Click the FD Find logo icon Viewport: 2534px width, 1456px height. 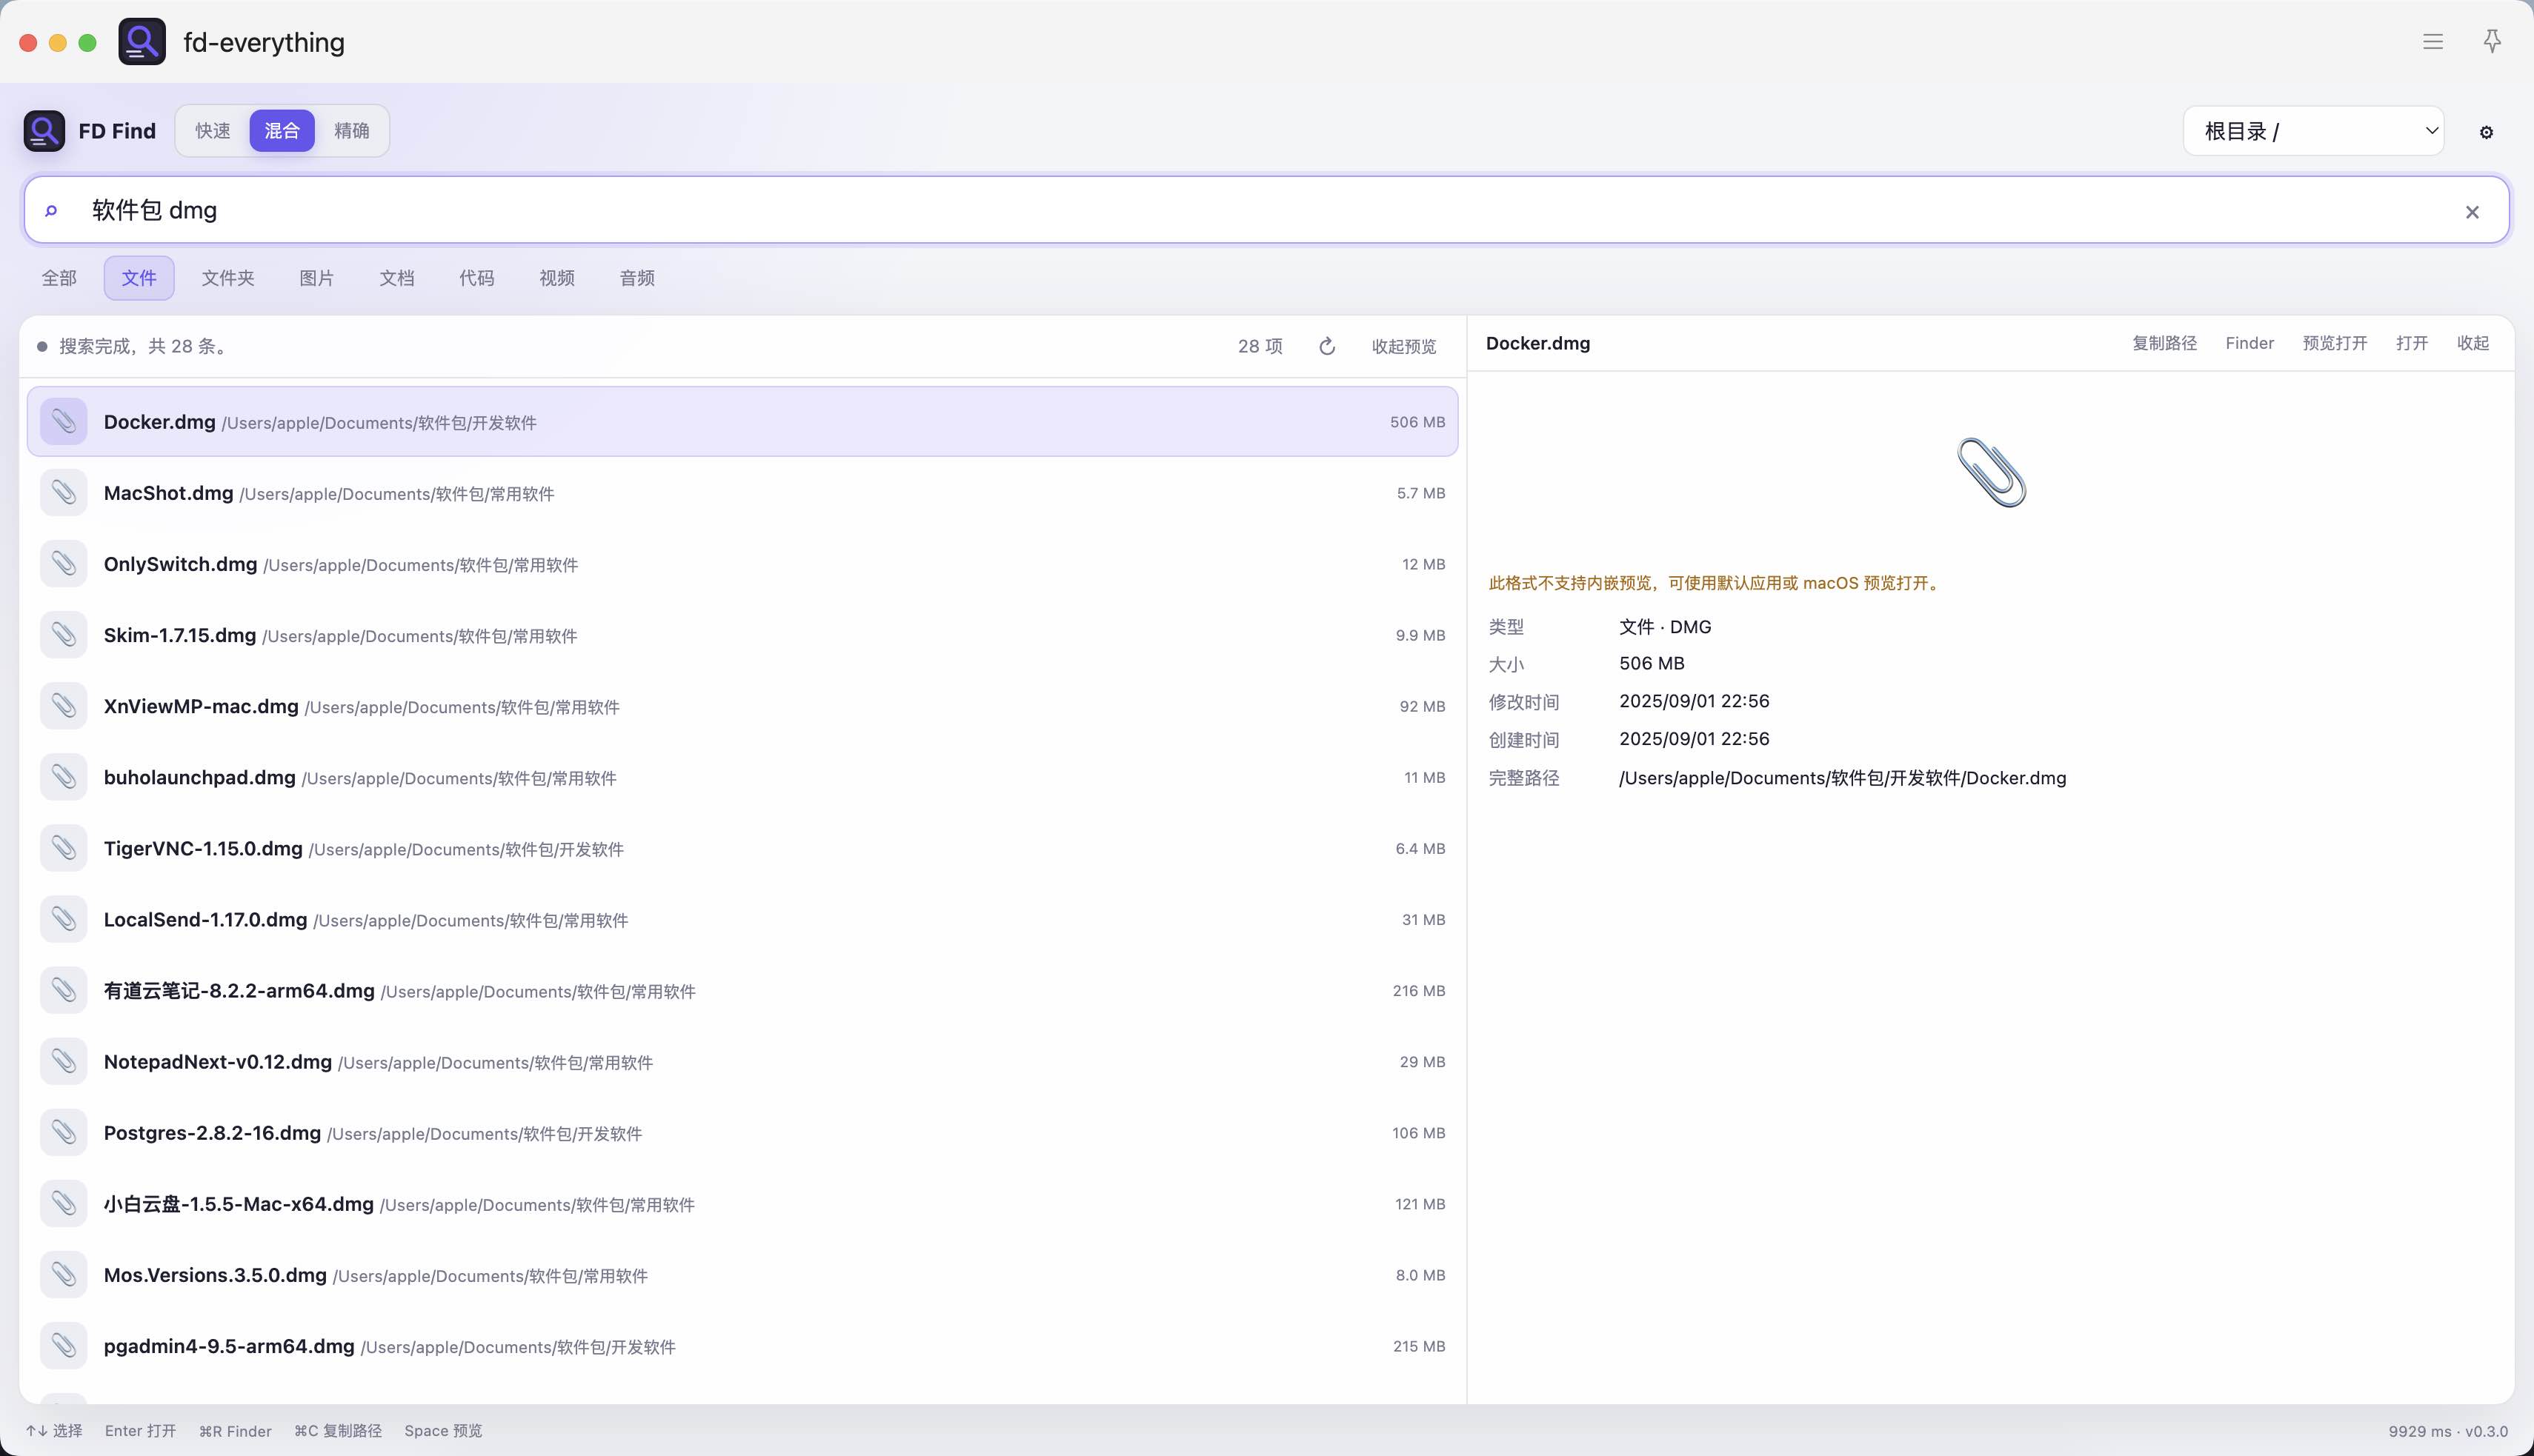pos(44,131)
